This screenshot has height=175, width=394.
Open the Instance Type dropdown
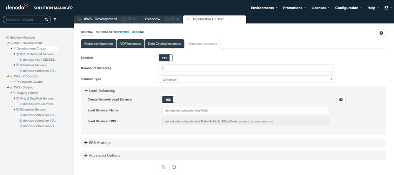point(246,79)
